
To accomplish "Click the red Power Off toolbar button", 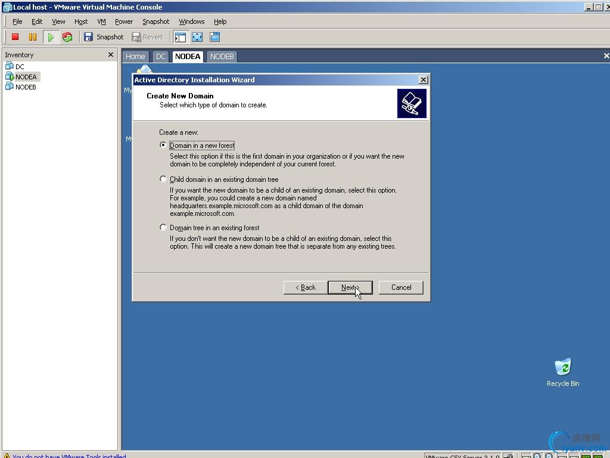I will [15, 37].
